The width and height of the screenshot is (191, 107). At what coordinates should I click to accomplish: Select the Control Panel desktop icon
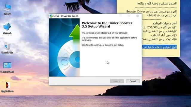[x=7, y=67]
